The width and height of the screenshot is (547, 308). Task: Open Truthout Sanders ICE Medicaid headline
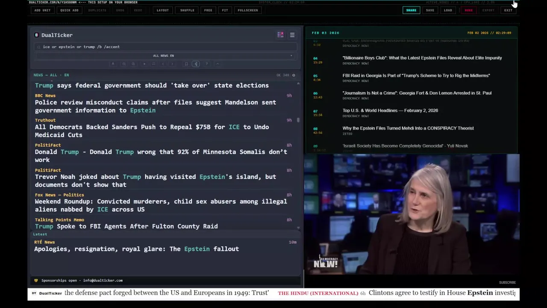(x=152, y=131)
